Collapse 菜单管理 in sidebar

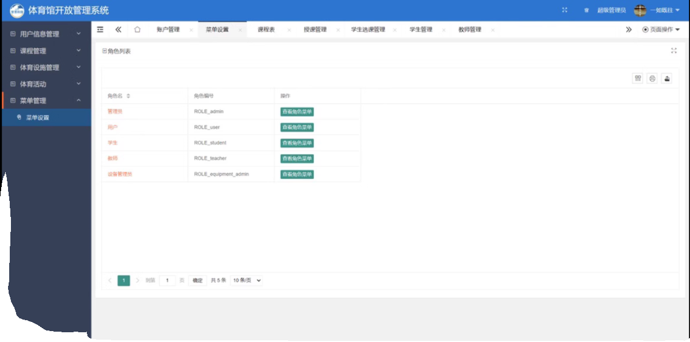(x=46, y=100)
